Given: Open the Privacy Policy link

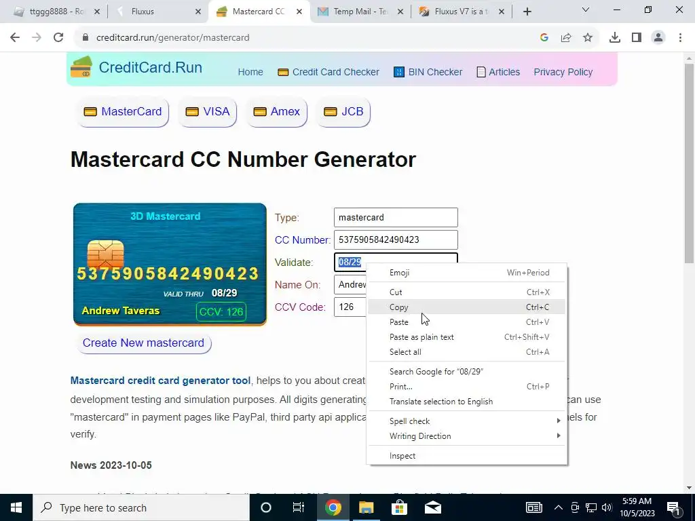Looking at the screenshot, I should (x=563, y=72).
